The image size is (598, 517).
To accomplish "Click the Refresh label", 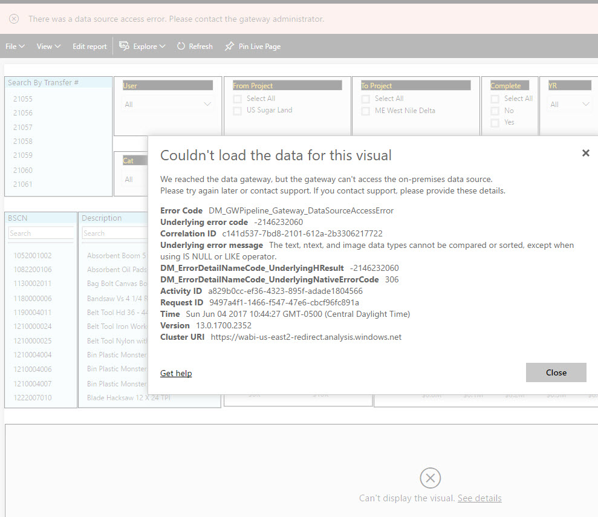I will (201, 46).
